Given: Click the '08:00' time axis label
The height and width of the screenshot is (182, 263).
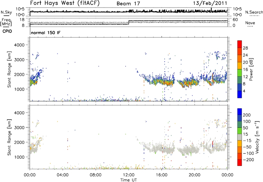Looking at the screenshot, I should coord(96,175).
